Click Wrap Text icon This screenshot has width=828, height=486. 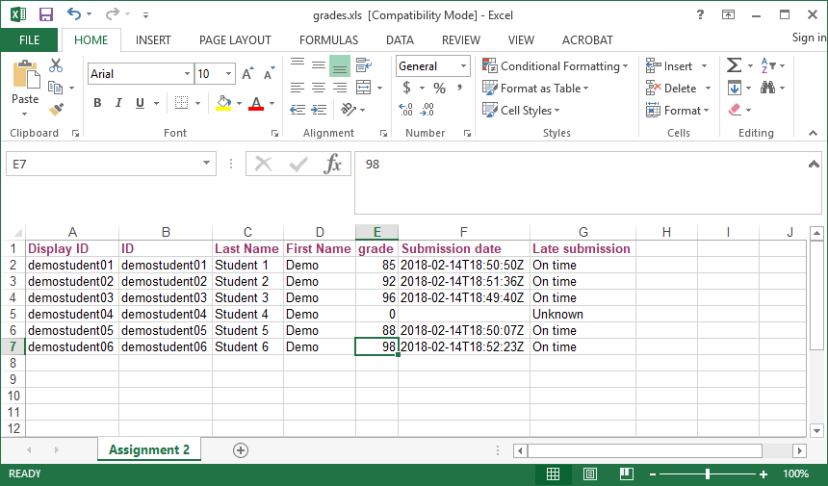coord(363,64)
